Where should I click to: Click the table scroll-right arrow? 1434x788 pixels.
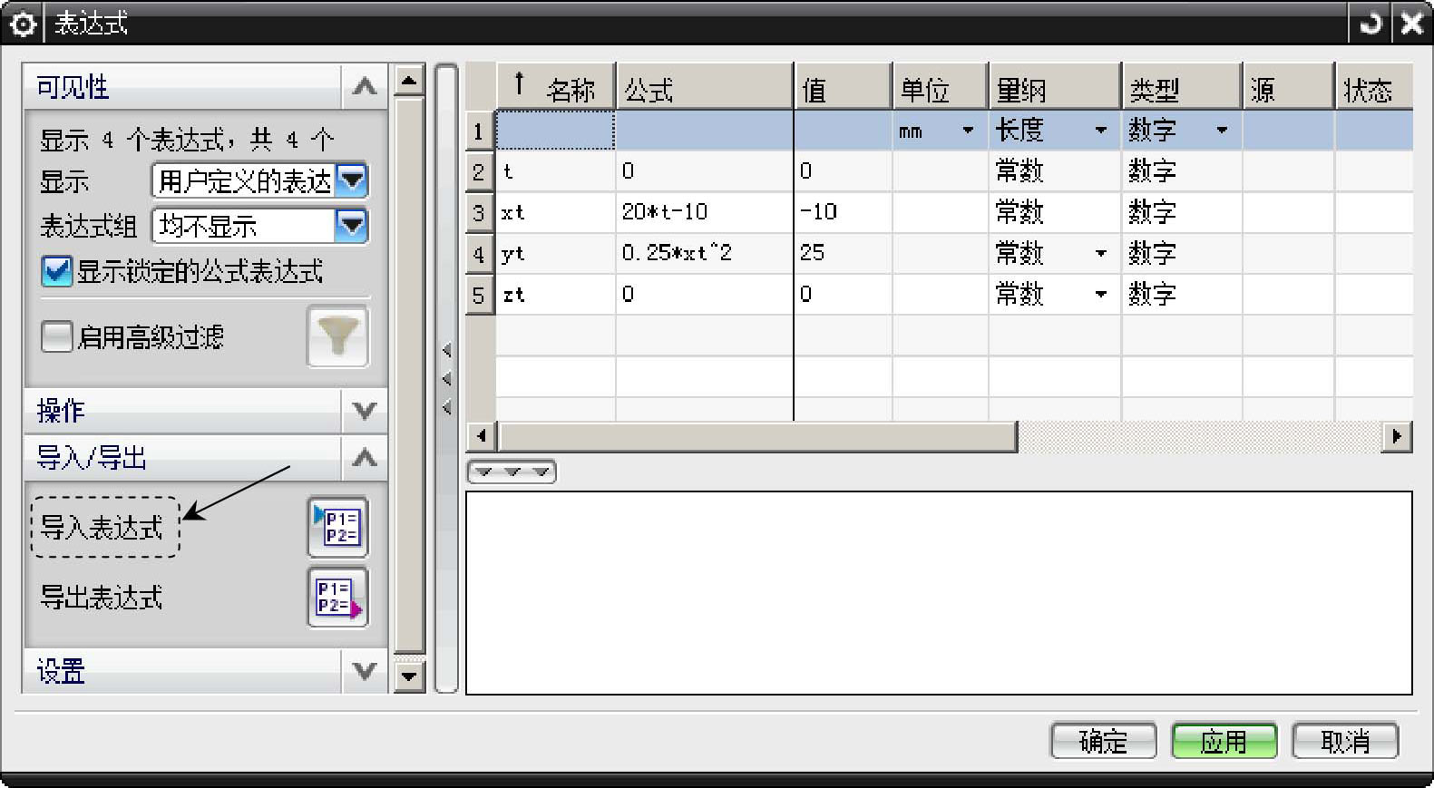tap(1397, 436)
